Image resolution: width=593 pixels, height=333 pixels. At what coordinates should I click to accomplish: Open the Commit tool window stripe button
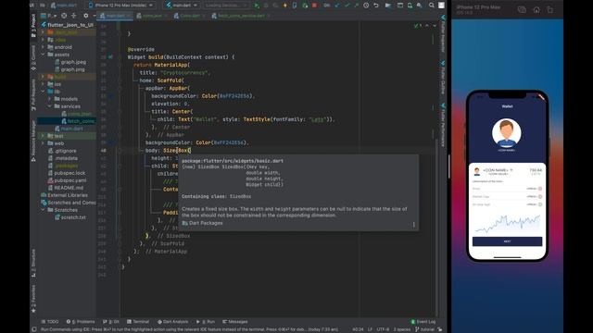[x=33, y=57]
